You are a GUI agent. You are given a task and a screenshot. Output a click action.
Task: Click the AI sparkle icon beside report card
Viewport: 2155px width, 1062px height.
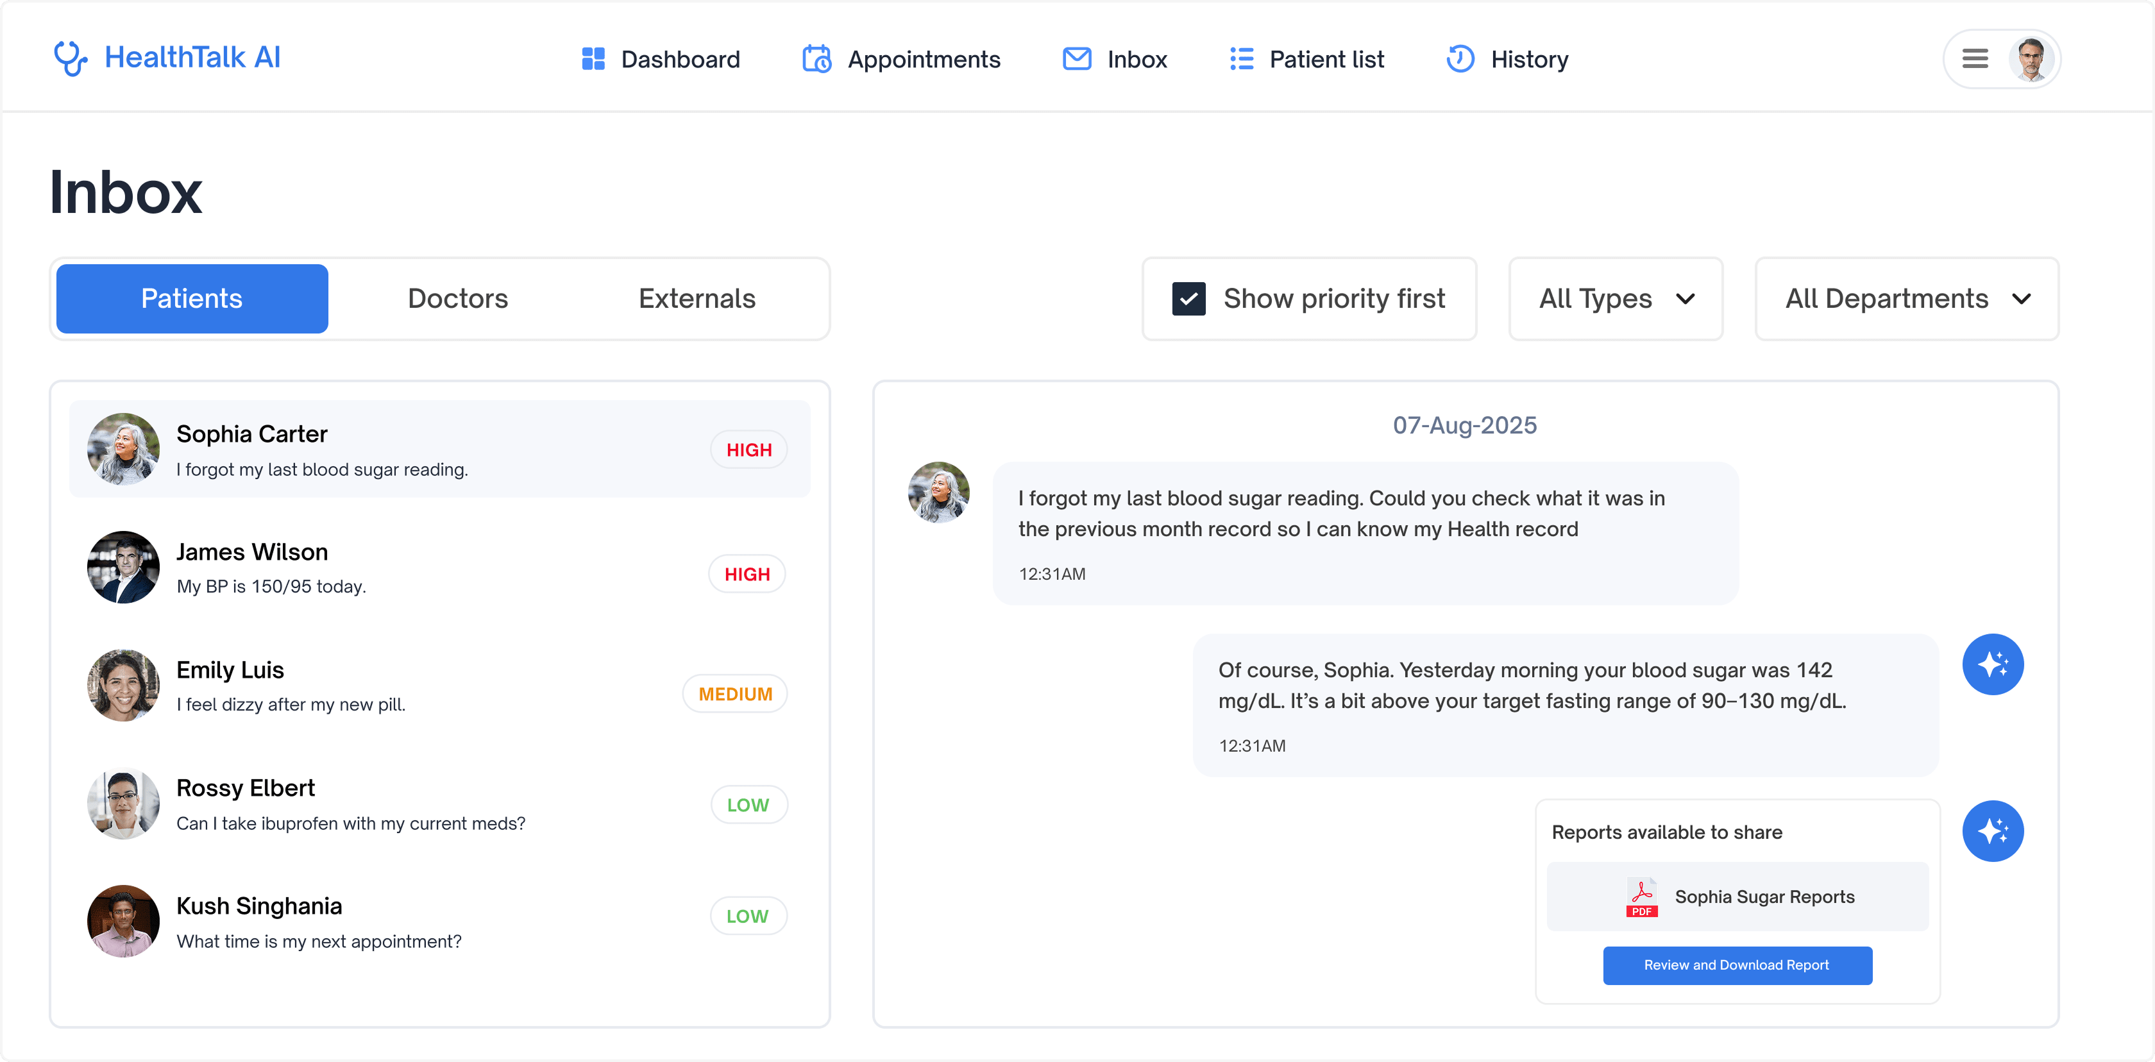click(1993, 831)
